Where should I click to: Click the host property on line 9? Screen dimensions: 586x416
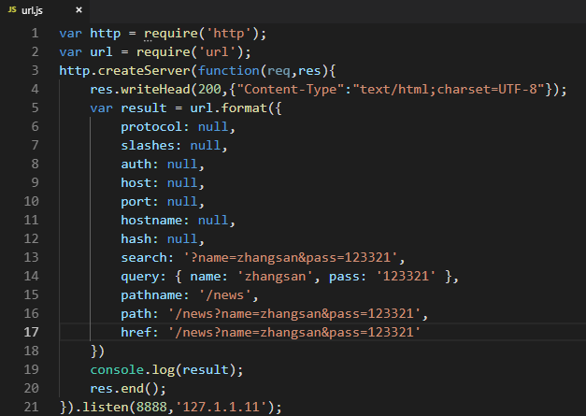136,183
